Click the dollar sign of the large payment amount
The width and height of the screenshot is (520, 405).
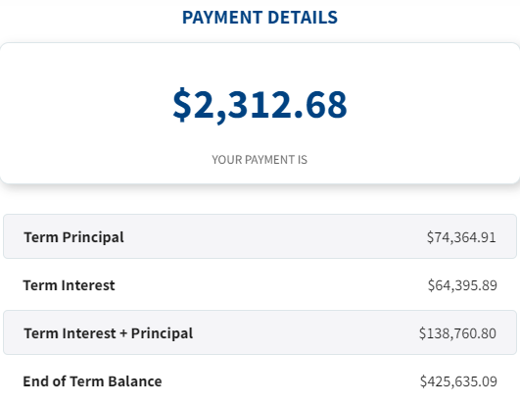(182, 105)
